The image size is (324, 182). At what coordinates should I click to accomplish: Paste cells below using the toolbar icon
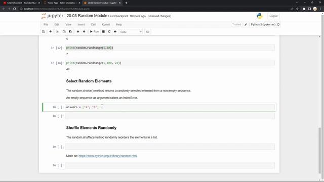coord(70,31)
